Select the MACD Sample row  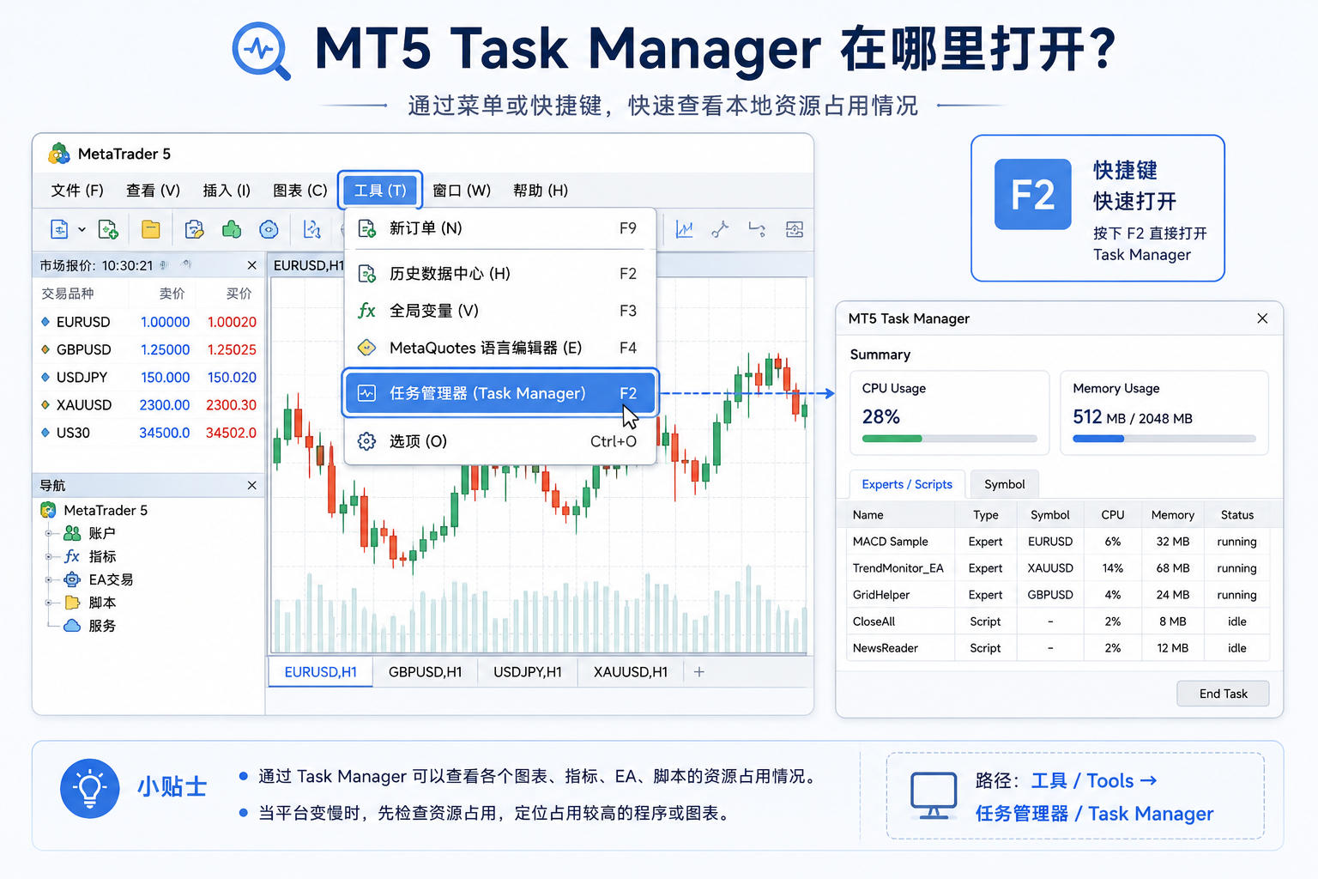[1059, 542]
